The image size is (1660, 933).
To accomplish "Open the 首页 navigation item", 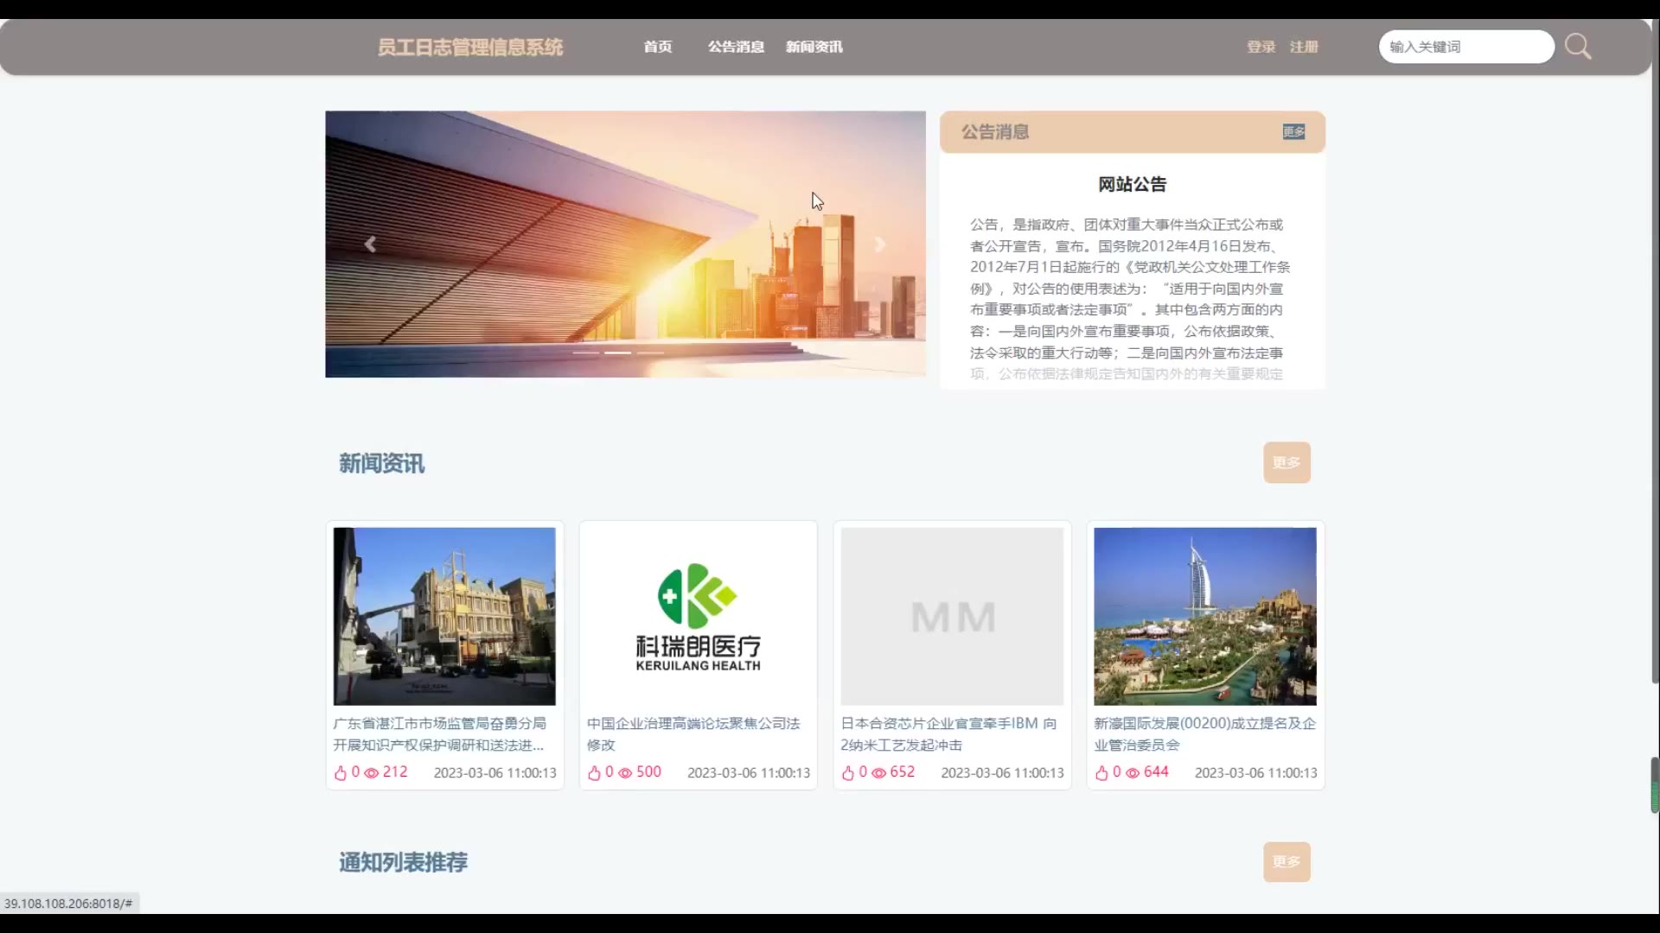I will [657, 47].
